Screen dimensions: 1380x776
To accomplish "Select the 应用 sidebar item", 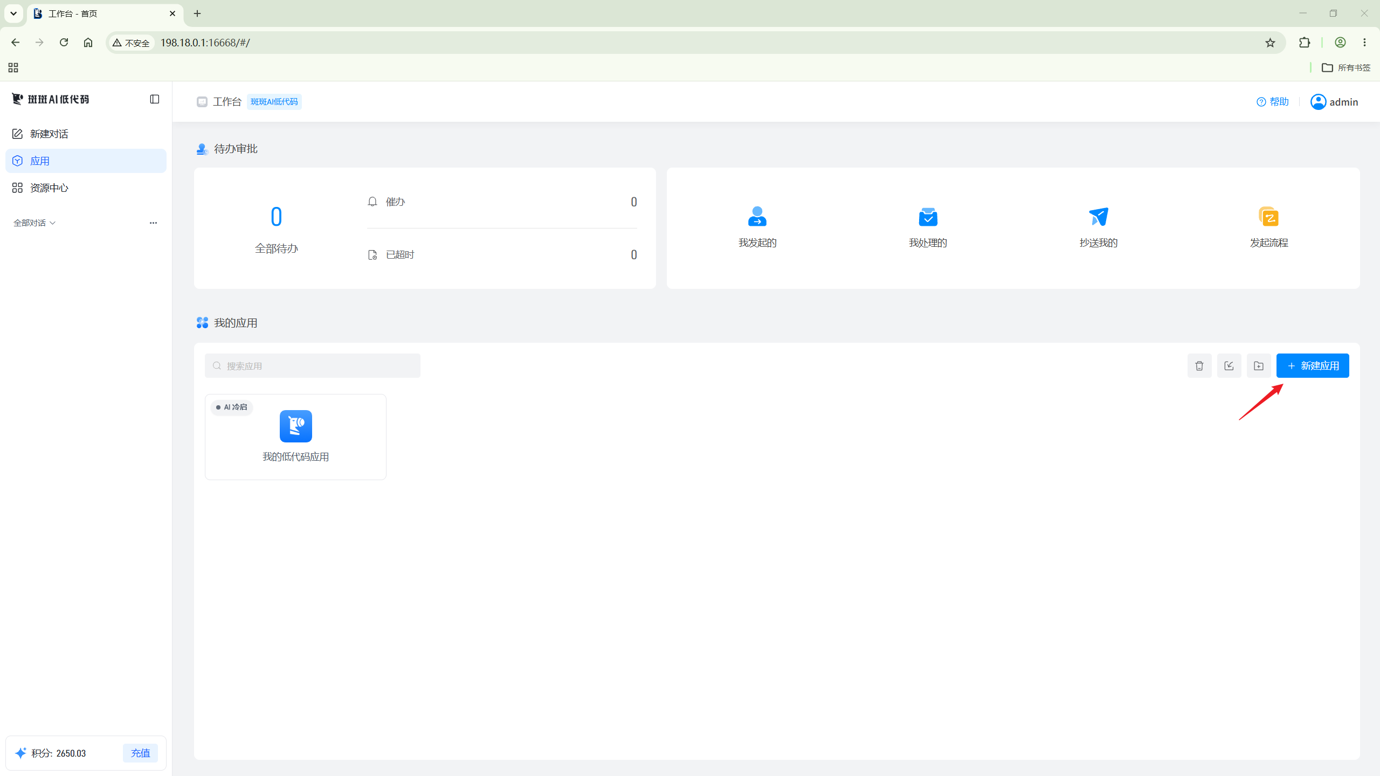I will [x=86, y=161].
